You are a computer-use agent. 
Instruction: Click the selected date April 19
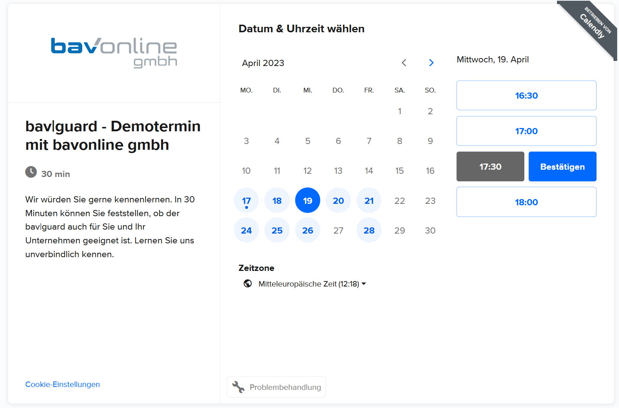click(308, 201)
